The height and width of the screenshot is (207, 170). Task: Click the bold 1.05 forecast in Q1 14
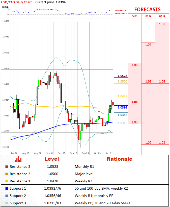pos(148,81)
